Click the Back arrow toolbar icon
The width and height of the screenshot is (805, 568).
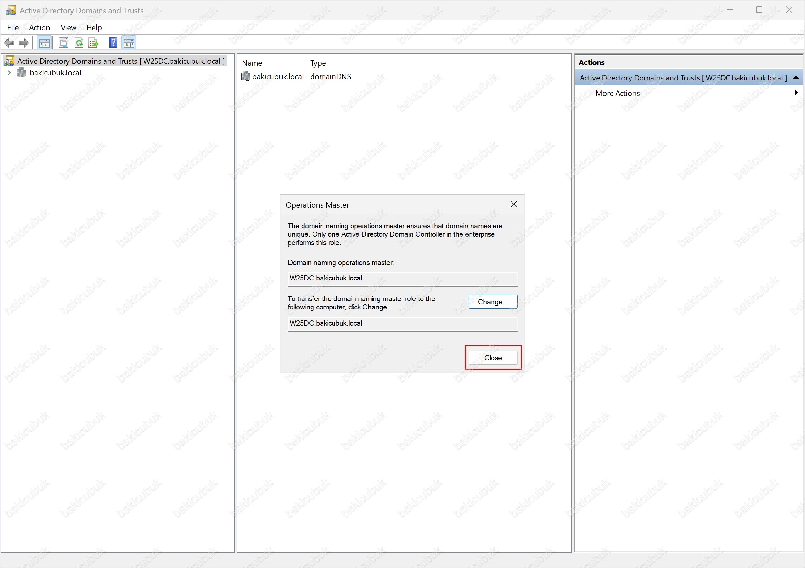[x=9, y=43]
